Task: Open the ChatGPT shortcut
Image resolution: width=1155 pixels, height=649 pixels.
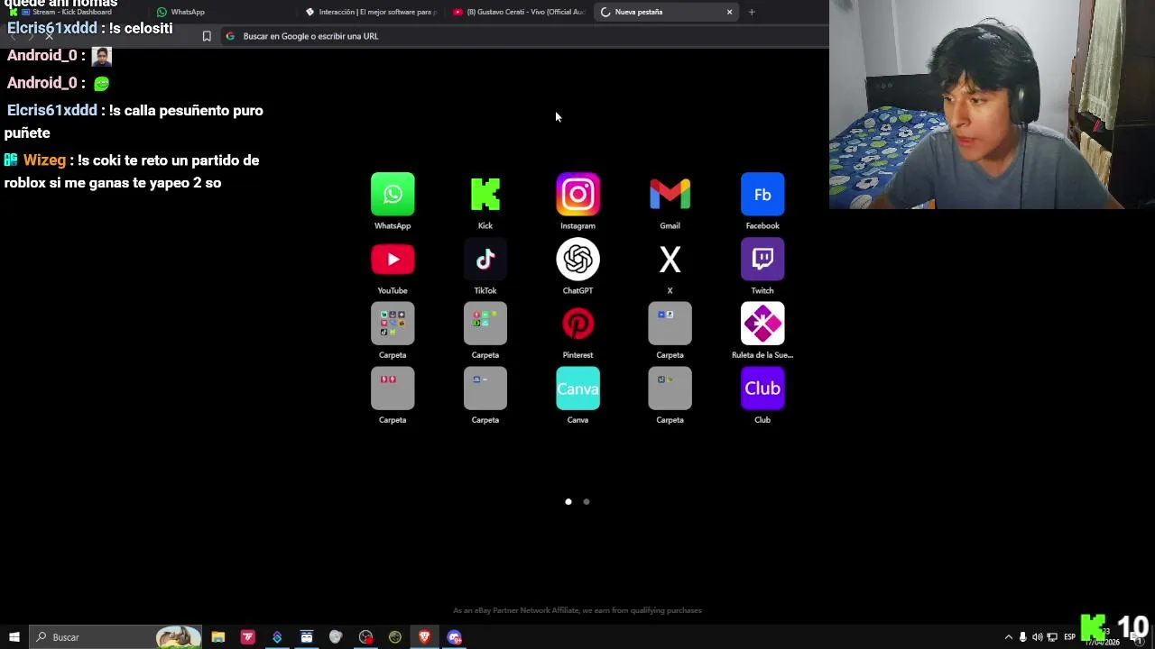Action: coord(578,260)
